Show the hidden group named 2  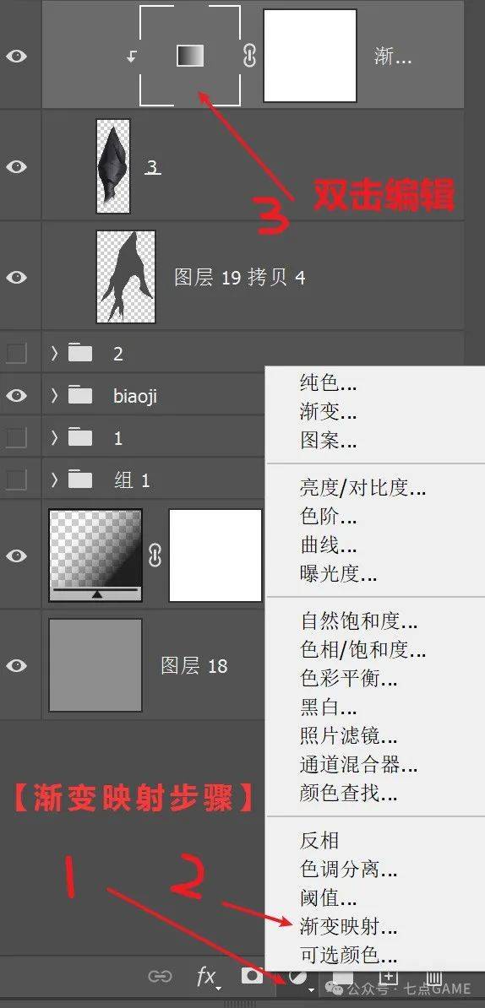[16, 354]
